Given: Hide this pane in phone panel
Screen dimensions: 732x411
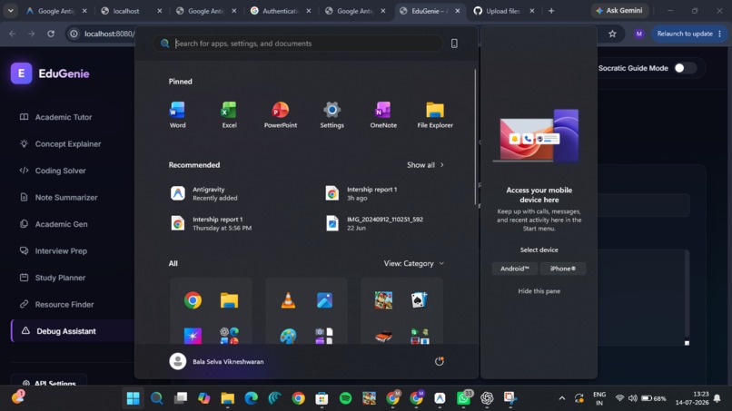Looking at the screenshot, I should point(539,290).
